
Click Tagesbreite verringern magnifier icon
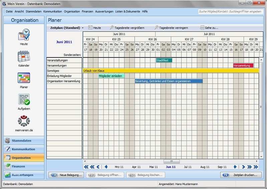click(156, 28)
